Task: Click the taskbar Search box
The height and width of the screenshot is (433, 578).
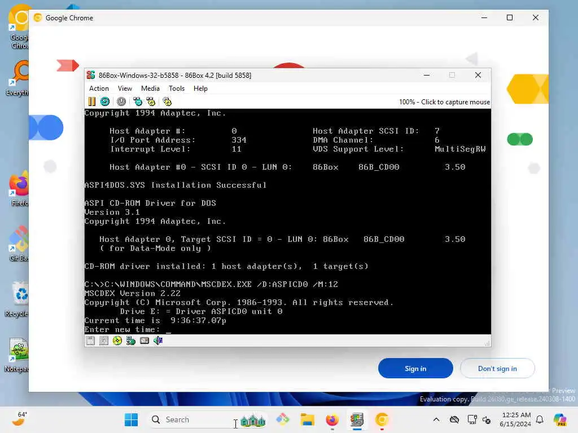Action: coord(208,419)
